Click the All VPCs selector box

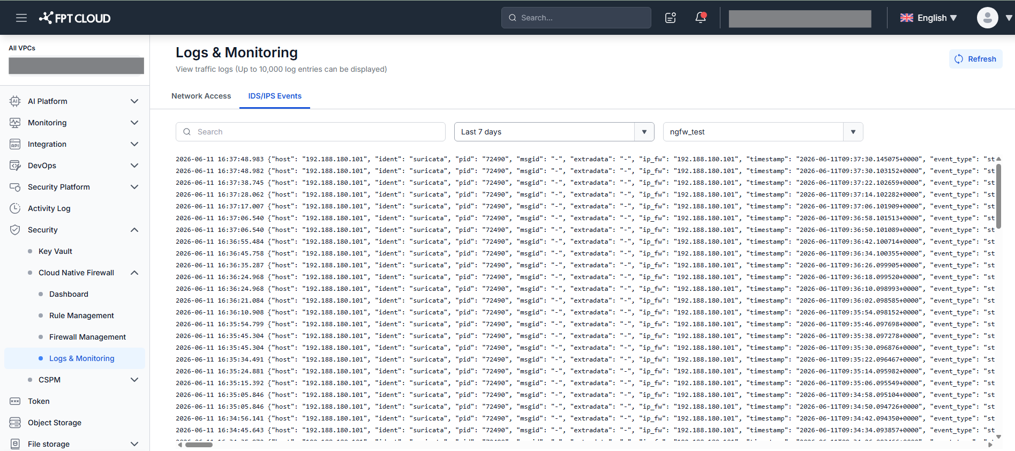76,66
